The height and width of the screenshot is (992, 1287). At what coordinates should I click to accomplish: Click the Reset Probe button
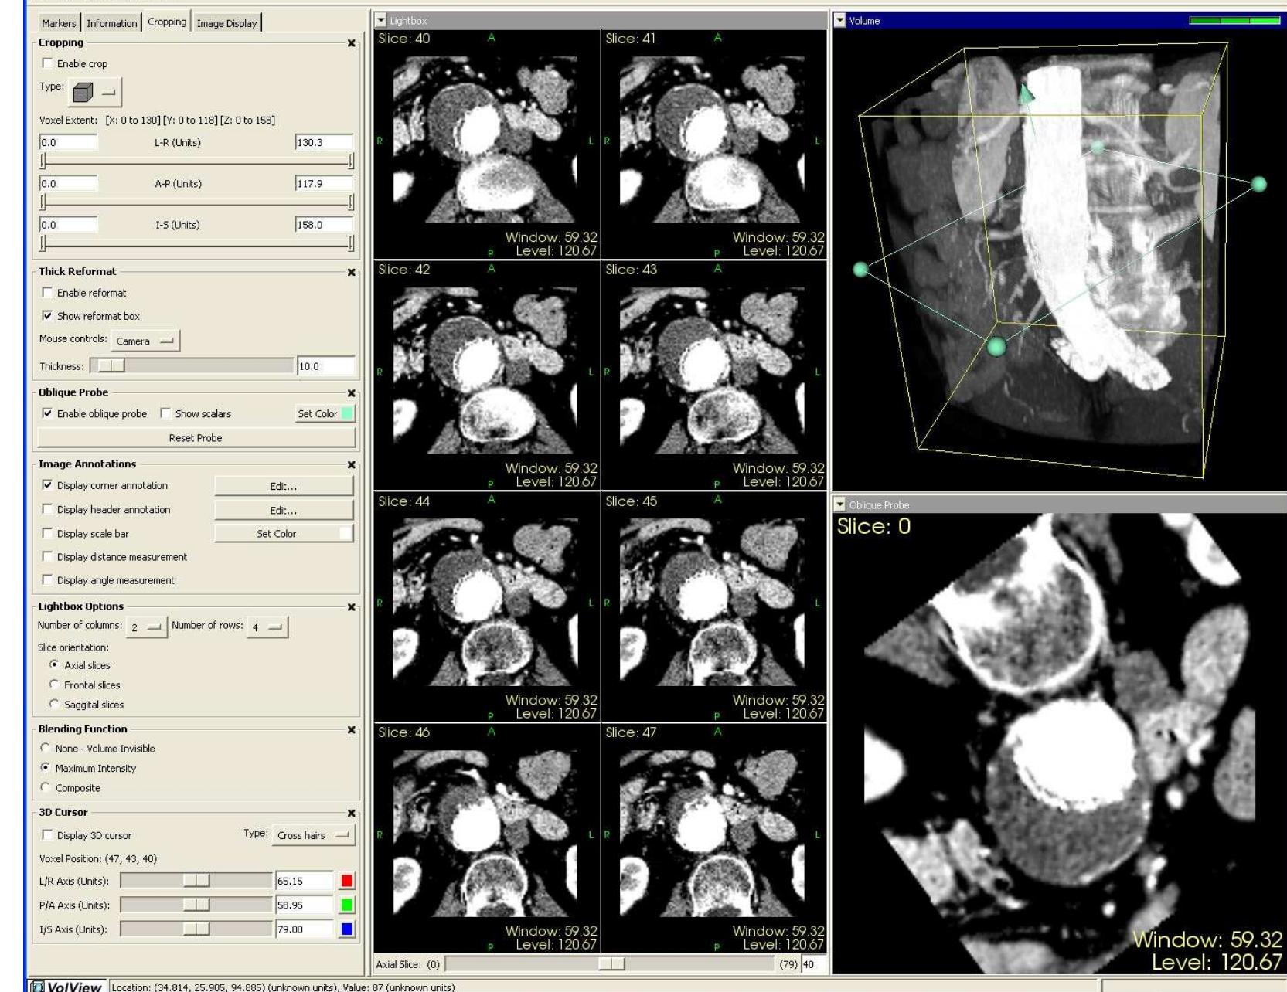pyautogui.click(x=196, y=438)
